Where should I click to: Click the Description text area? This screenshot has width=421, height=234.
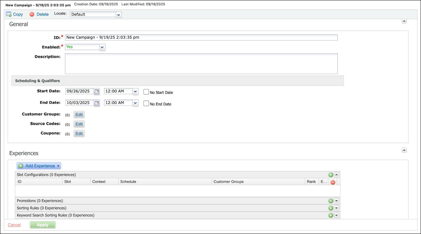[x=201, y=64]
